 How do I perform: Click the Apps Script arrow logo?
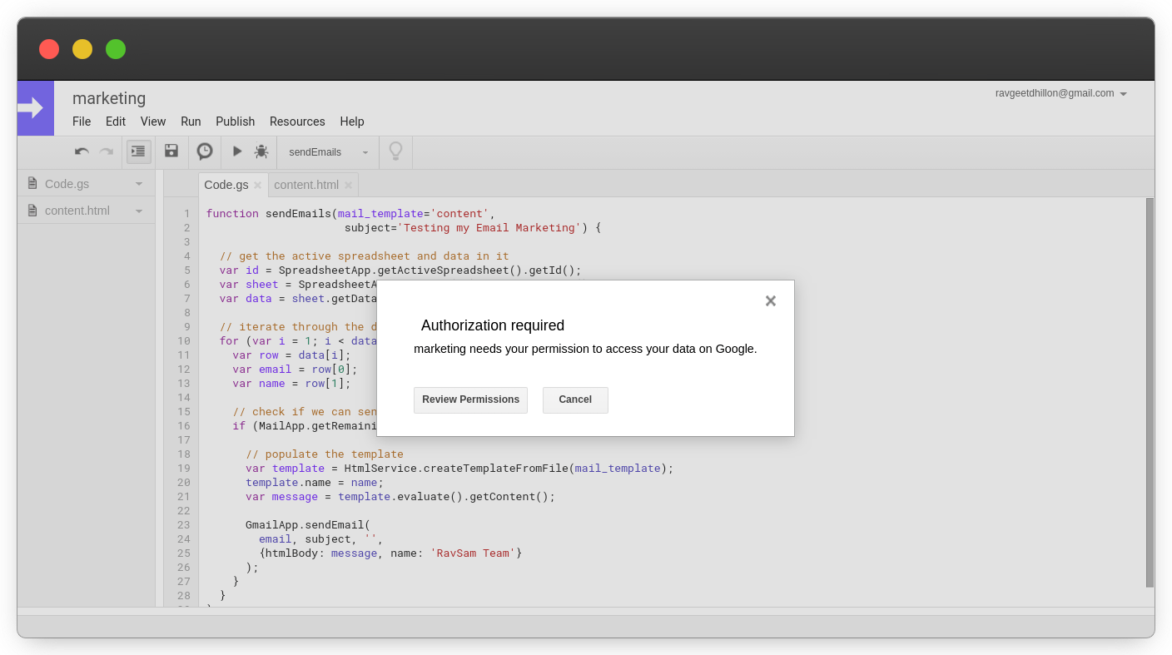coord(35,108)
